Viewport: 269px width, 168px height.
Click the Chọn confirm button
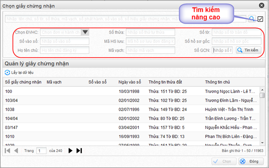point(224,161)
